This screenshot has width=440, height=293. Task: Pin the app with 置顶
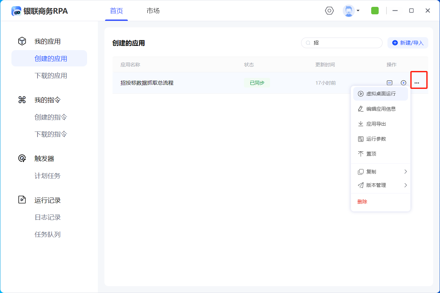[371, 154]
